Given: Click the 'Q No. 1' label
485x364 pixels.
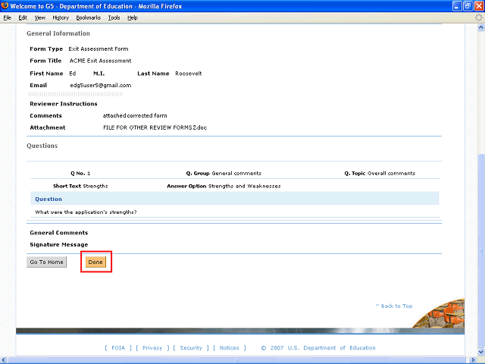Looking at the screenshot, I should [x=80, y=174].
